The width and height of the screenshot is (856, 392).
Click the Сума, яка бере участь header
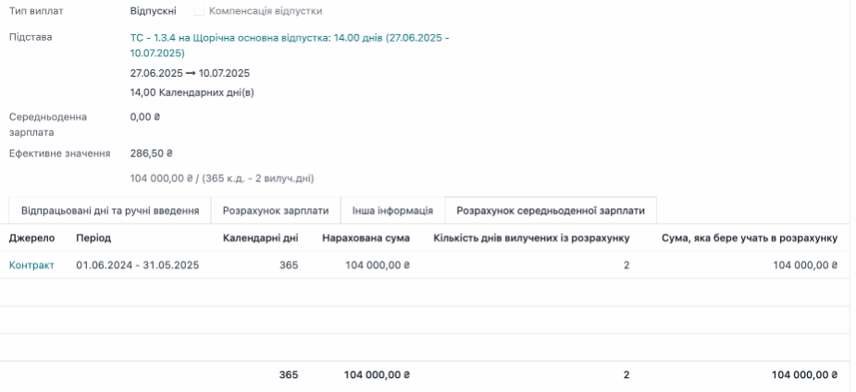coord(749,239)
